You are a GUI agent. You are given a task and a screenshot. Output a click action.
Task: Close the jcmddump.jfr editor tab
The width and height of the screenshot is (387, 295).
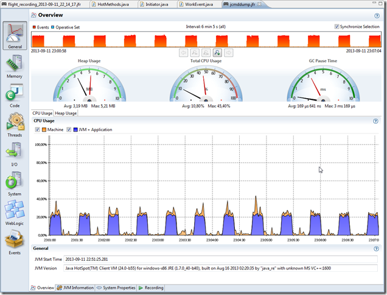tap(259, 4)
